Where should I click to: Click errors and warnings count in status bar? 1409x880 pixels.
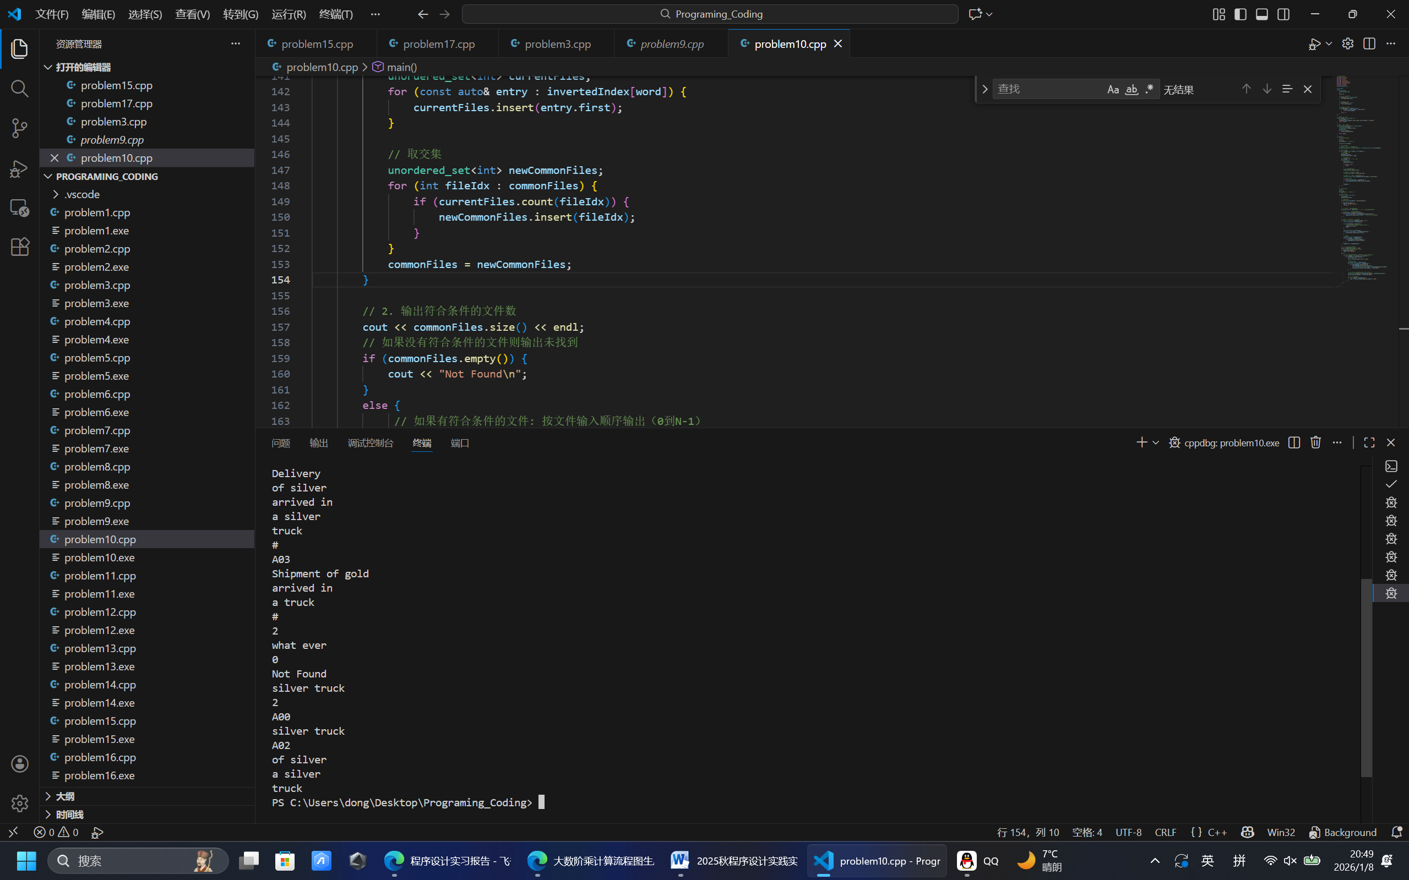[x=57, y=832]
